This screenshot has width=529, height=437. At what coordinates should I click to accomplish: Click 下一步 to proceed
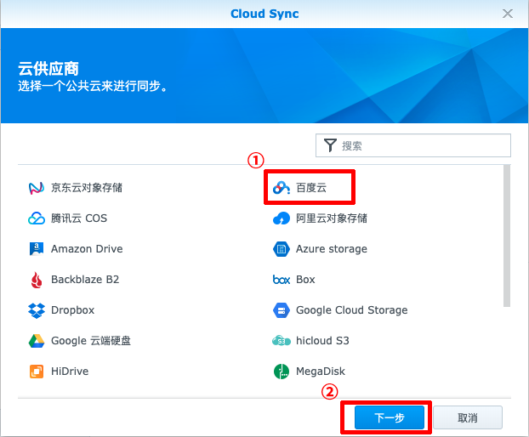coord(390,417)
